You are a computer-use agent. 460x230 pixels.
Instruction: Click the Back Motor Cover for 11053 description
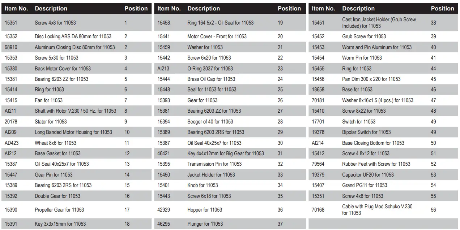pyautogui.click(x=63, y=69)
